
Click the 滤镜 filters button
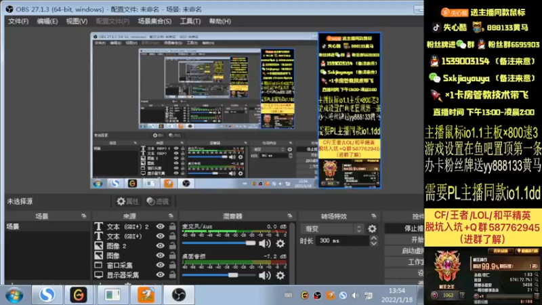[158, 201]
